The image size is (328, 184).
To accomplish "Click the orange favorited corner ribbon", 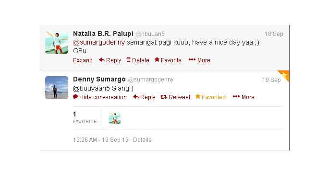I will click(x=285, y=75).
